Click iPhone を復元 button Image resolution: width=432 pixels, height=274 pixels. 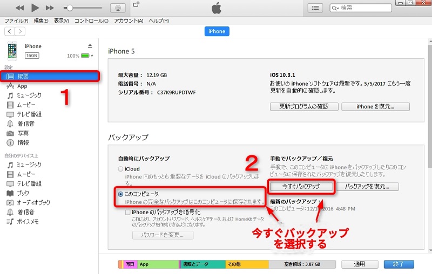[x=375, y=106]
